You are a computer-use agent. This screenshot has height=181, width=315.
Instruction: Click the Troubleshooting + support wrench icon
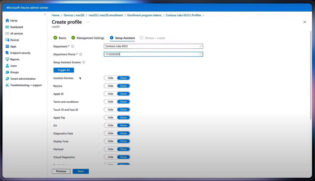(x=7, y=85)
